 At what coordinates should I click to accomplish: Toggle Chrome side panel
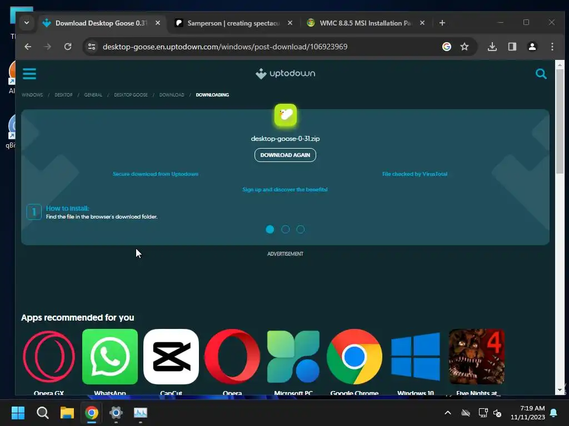pos(512,47)
